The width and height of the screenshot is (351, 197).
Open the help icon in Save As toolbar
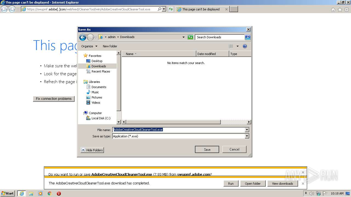click(245, 46)
